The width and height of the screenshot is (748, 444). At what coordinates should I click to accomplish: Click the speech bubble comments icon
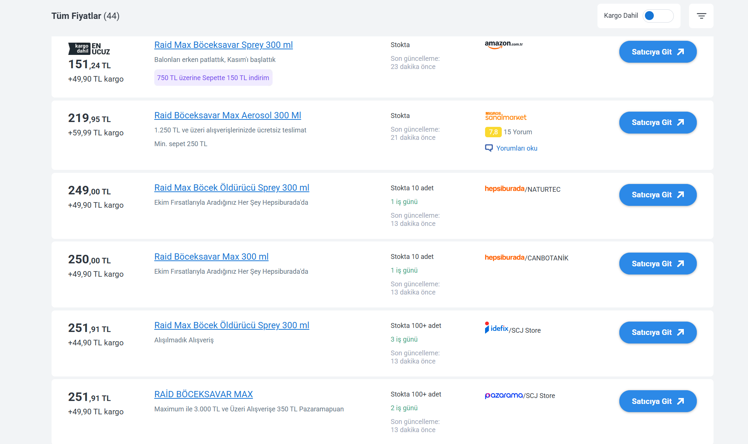tap(489, 148)
